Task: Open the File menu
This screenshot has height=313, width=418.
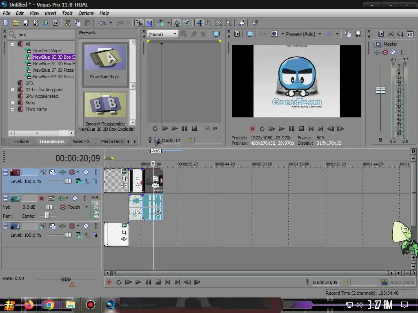Action: click(x=7, y=13)
